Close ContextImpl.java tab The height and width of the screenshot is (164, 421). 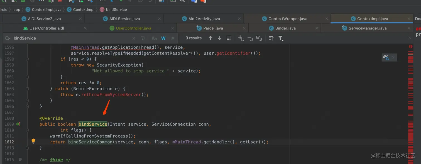click(x=409, y=19)
